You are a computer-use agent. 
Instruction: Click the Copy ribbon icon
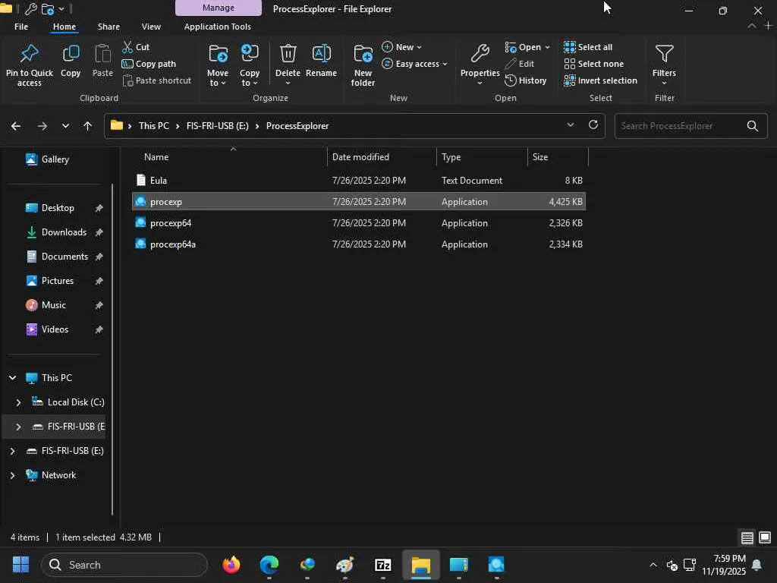click(71, 61)
